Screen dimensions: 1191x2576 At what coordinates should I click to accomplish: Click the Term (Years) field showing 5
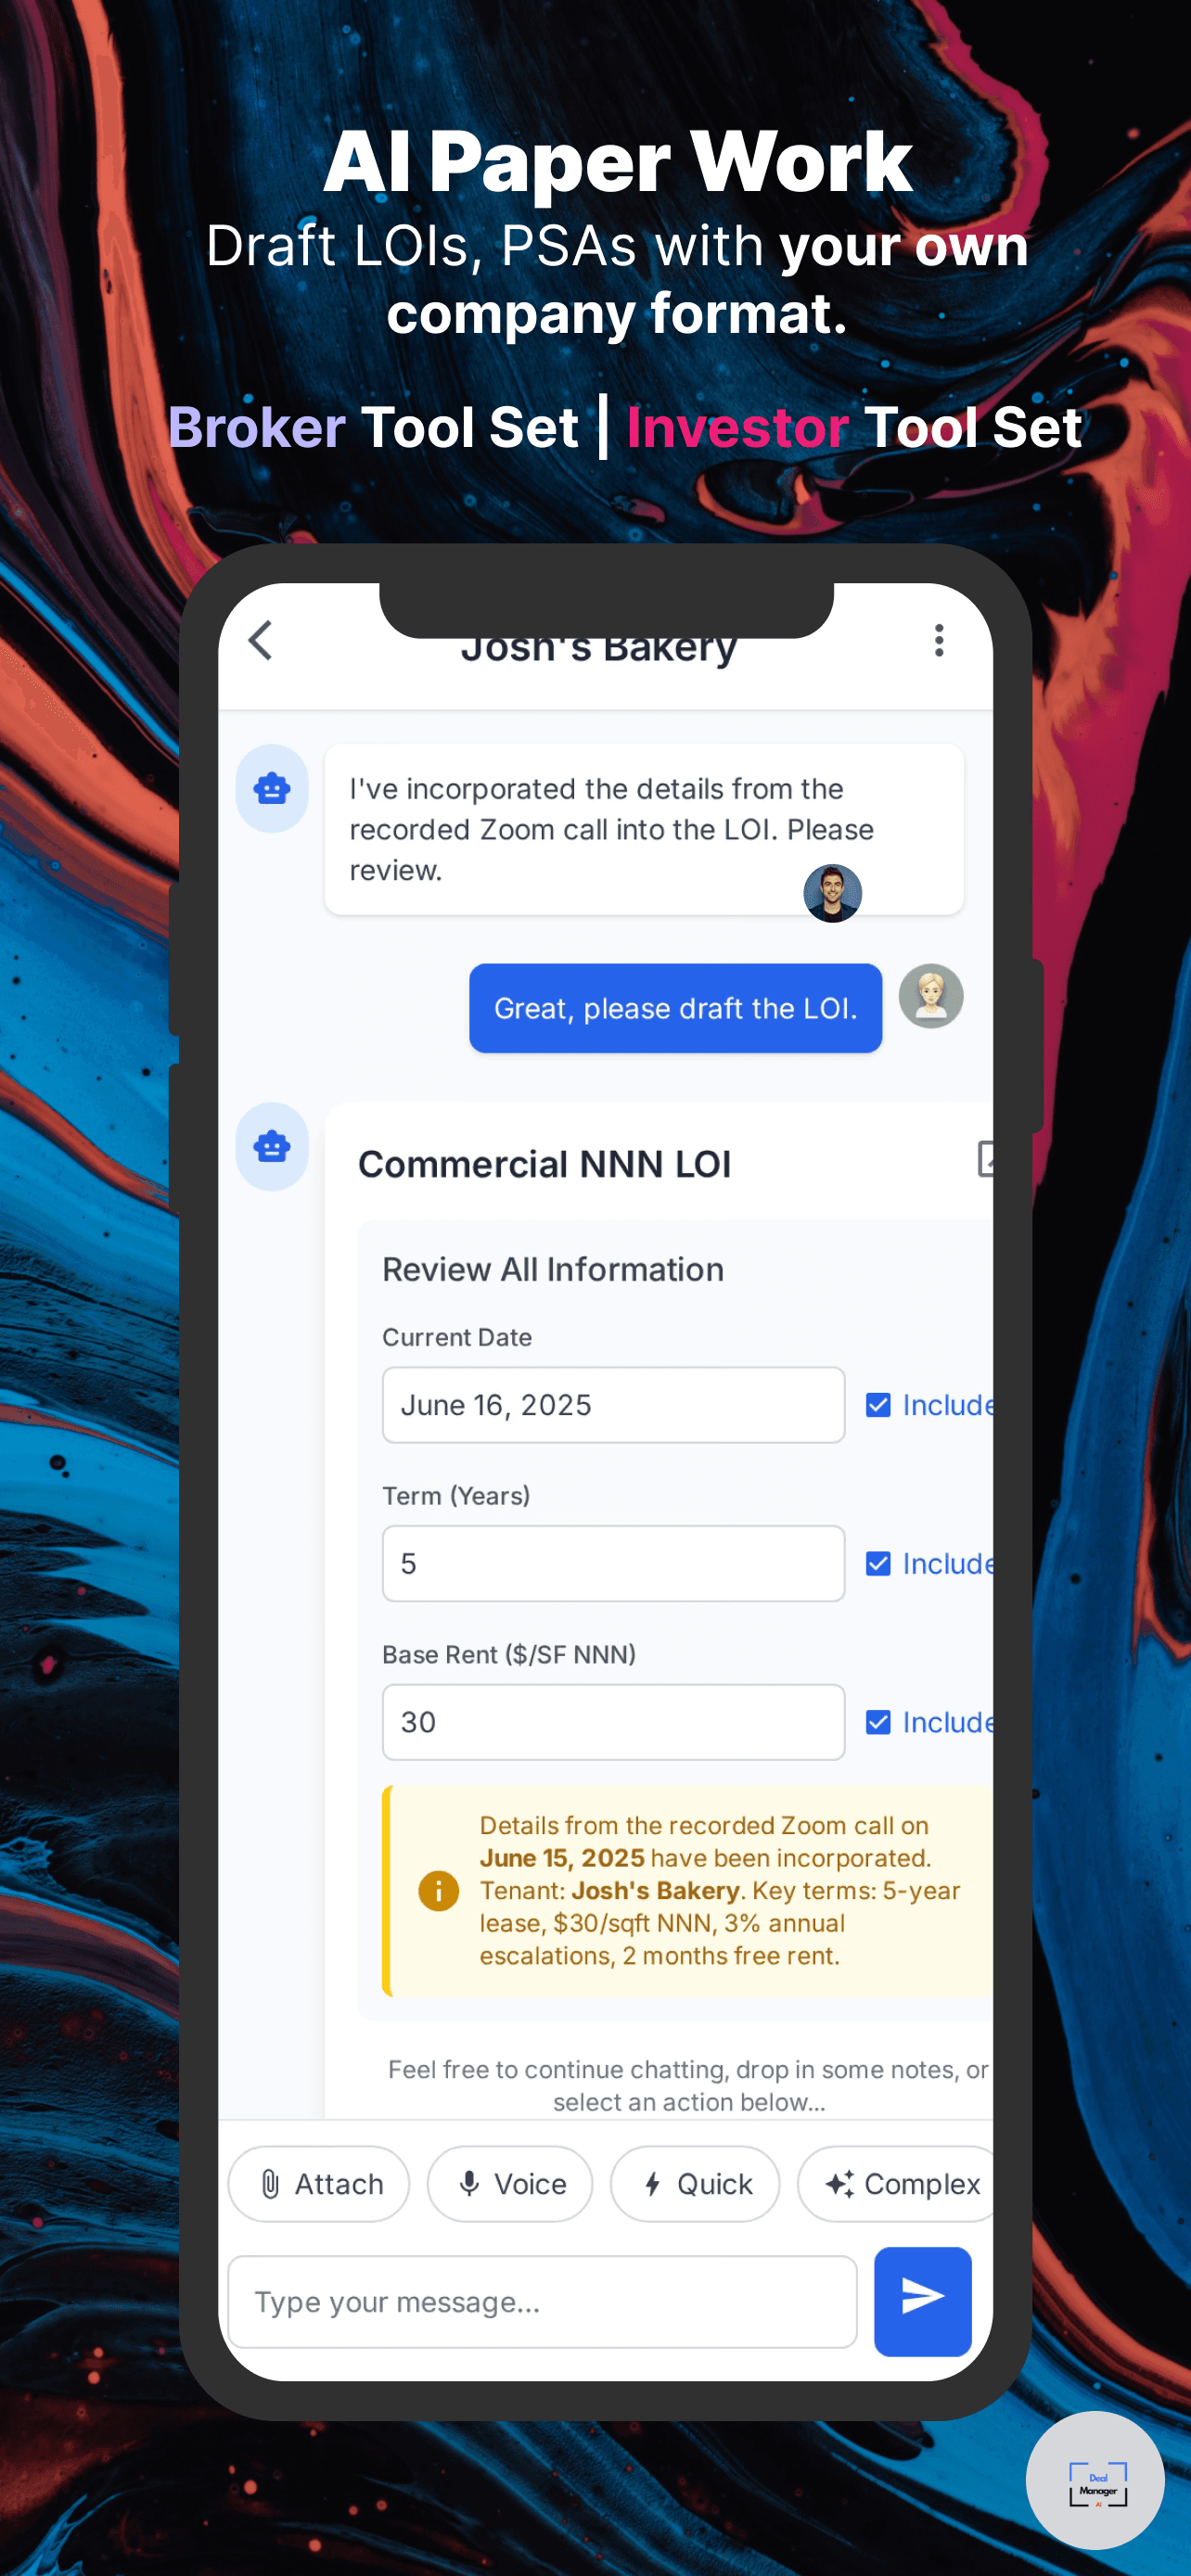tap(613, 1563)
